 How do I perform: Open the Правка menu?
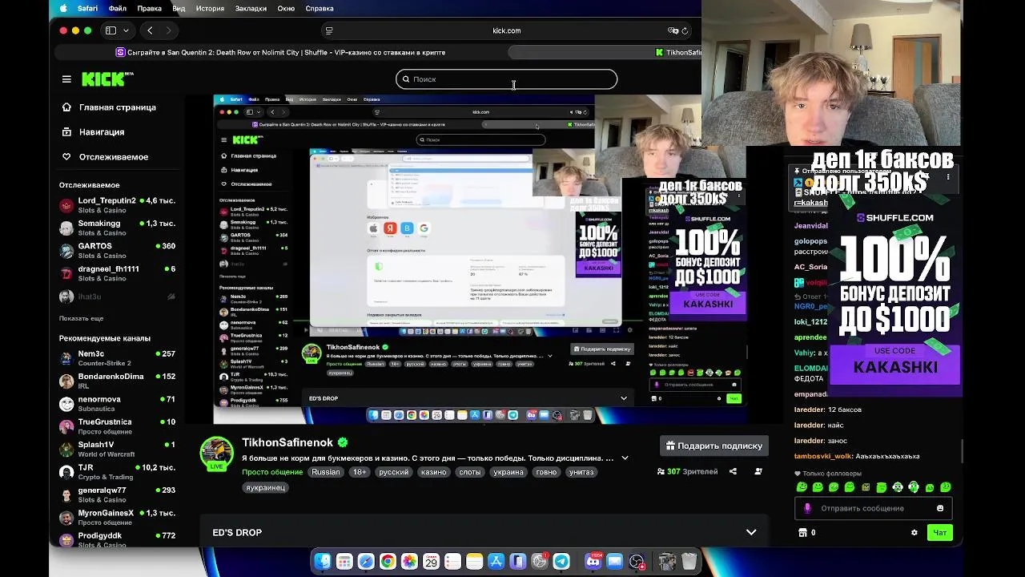click(149, 8)
